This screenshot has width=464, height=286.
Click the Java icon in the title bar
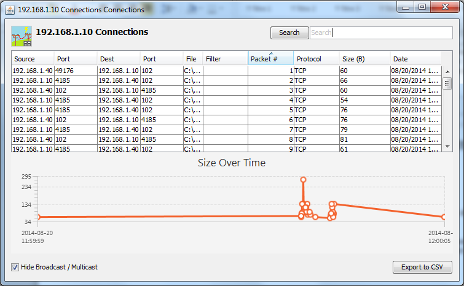point(10,10)
